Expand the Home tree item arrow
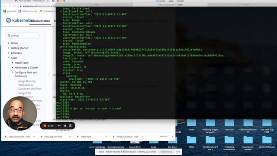 9,43
